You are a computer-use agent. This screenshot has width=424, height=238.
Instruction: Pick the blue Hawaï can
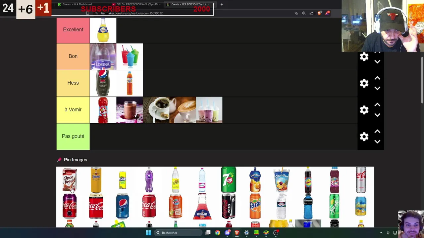(x=361, y=206)
